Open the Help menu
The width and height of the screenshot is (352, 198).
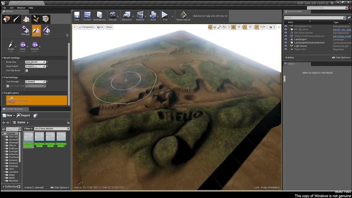[31, 8]
